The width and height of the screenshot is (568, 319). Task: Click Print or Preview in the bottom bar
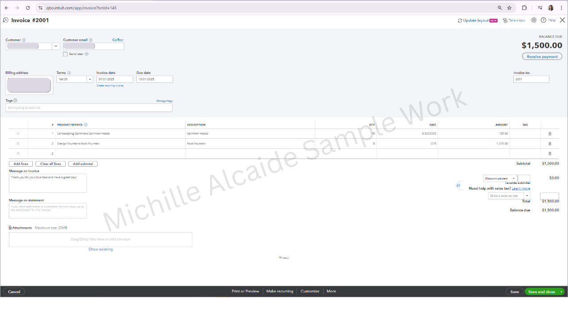point(245,292)
